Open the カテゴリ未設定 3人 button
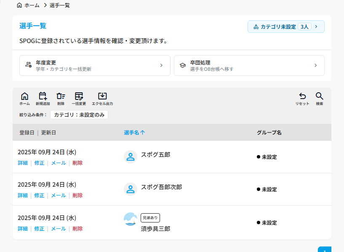 286,27
